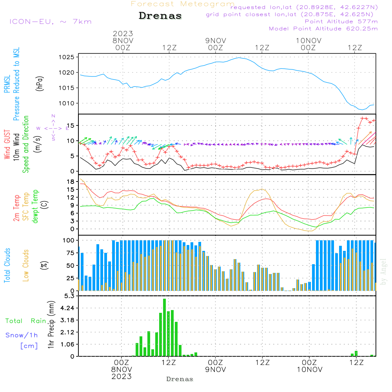The width and height of the screenshot is (392, 392).
Task: Click the bottom '9NOV' date label
Action: click(x=216, y=370)
